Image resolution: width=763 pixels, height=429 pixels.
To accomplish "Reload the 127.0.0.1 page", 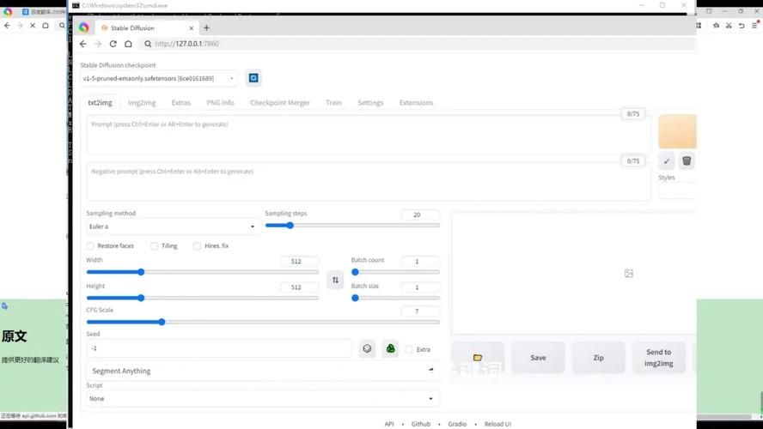I will click(113, 44).
